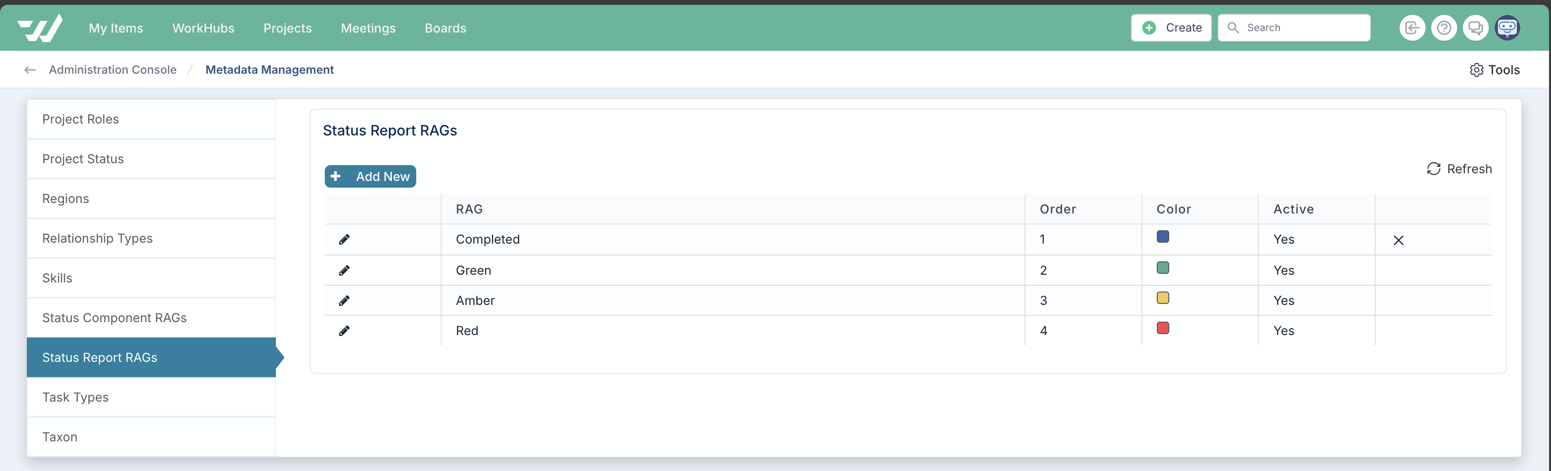Edit the Red RAG row pencil
This screenshot has height=471, width=1551.
coord(344,330)
